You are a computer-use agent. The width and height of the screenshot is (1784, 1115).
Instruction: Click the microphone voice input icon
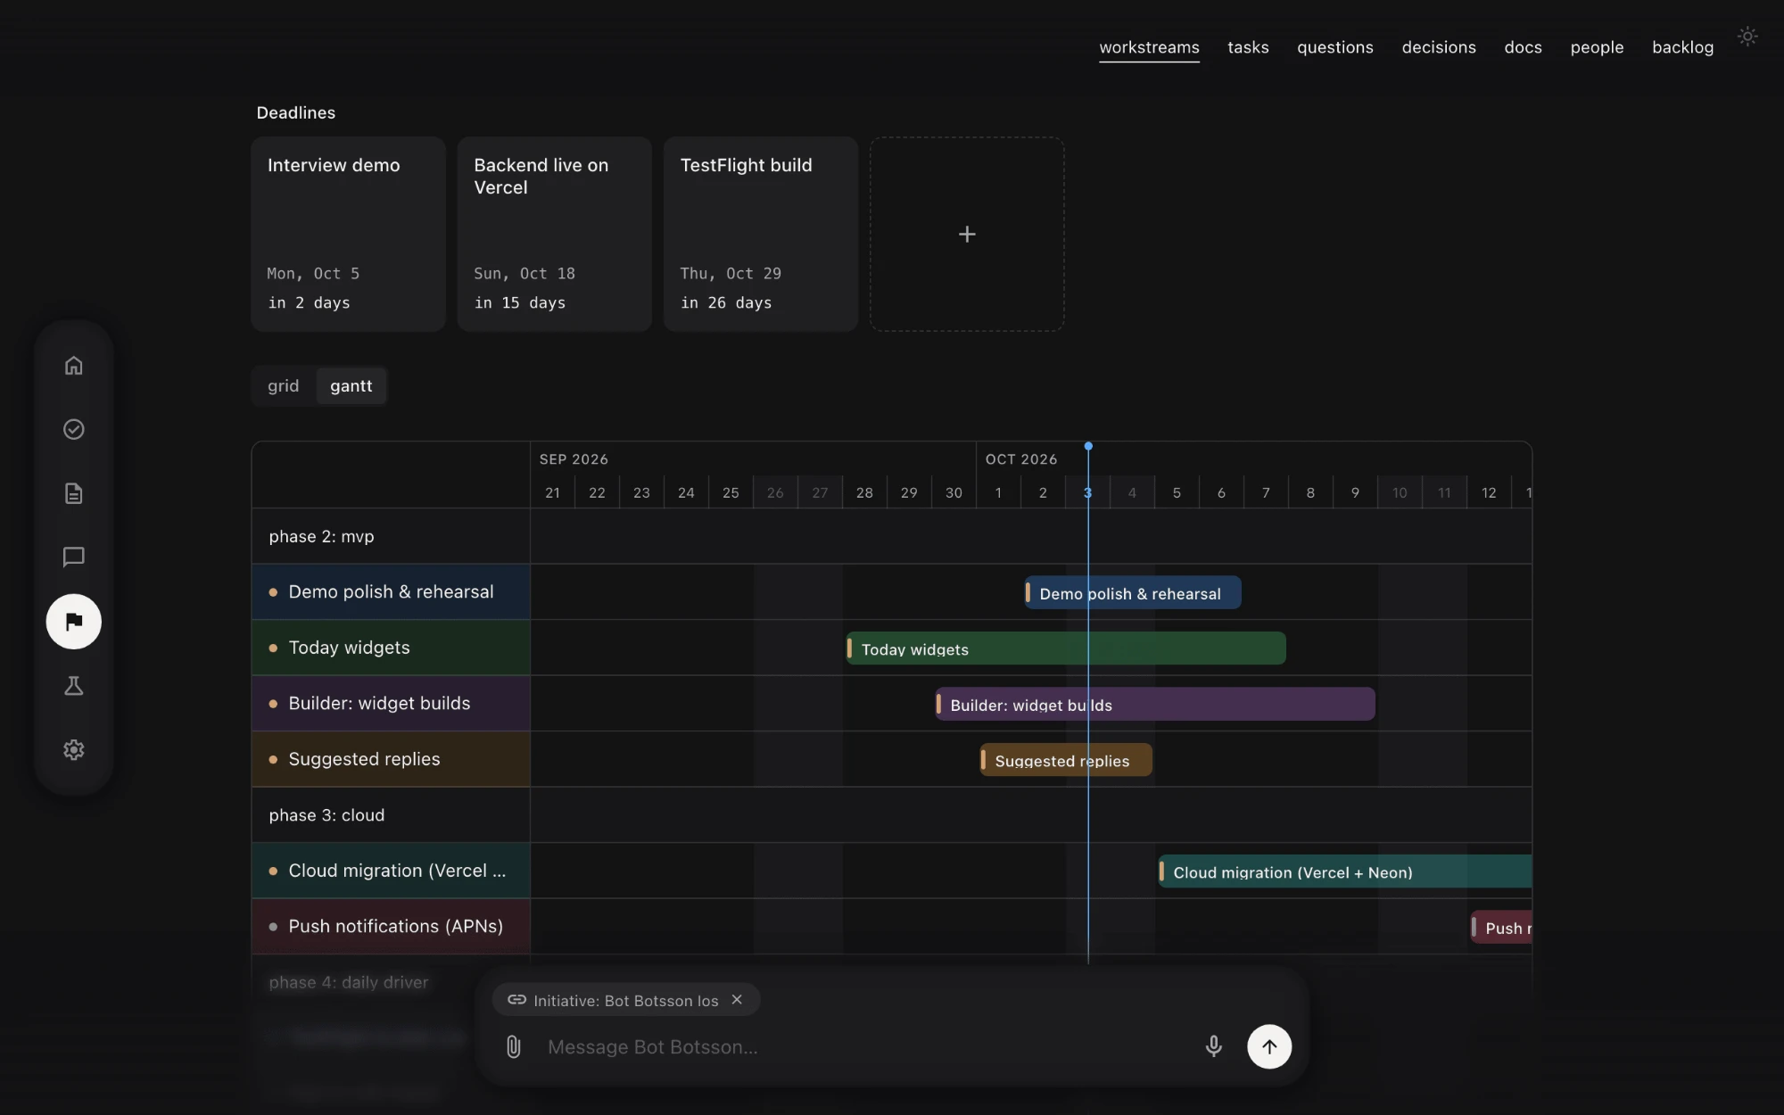pos(1213,1046)
